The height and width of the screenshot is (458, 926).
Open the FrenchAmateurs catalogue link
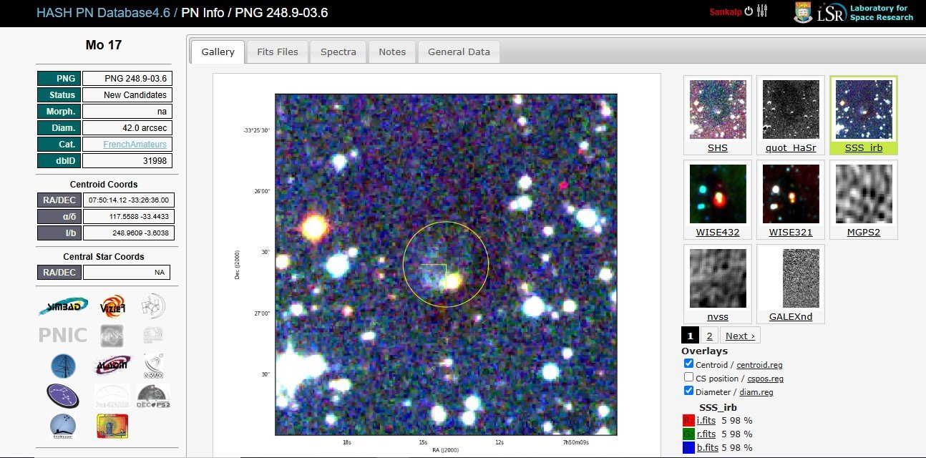(x=135, y=144)
